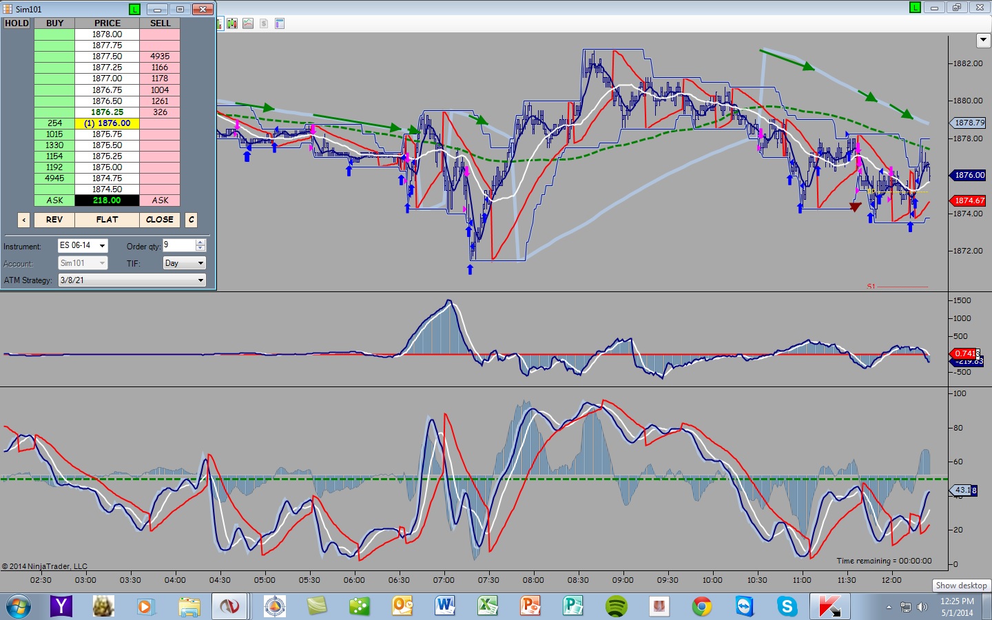This screenshot has height=620, width=992.
Task: Click the left arrow button beside REV
Action: (24, 220)
